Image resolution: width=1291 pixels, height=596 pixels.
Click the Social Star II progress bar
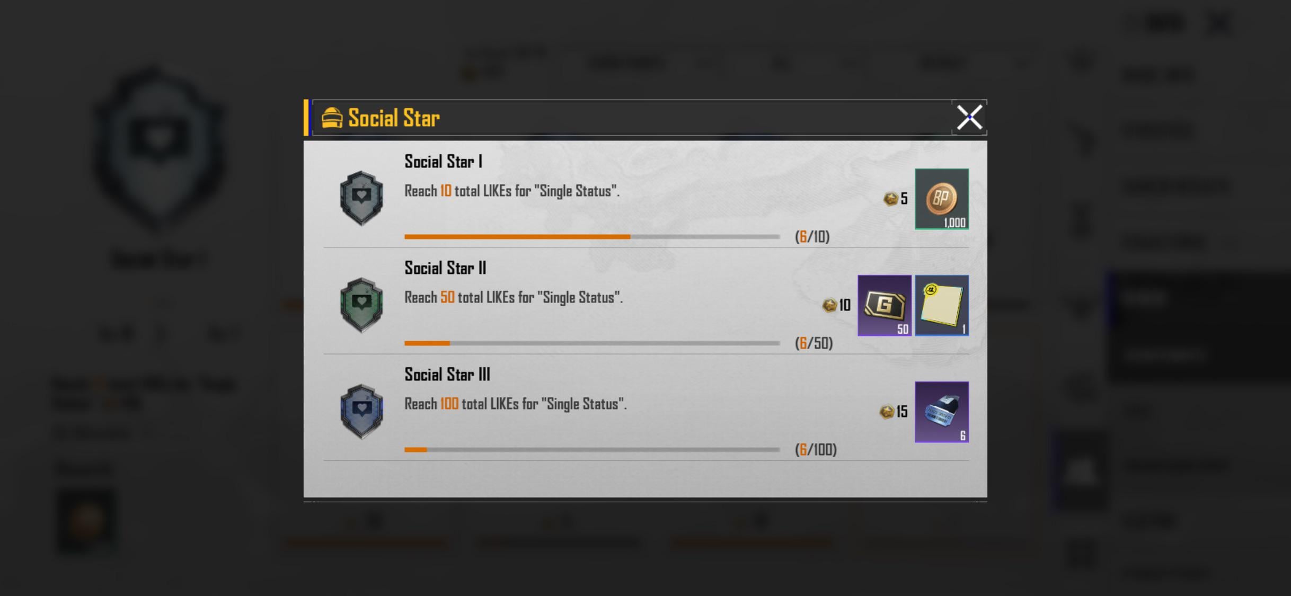click(591, 343)
